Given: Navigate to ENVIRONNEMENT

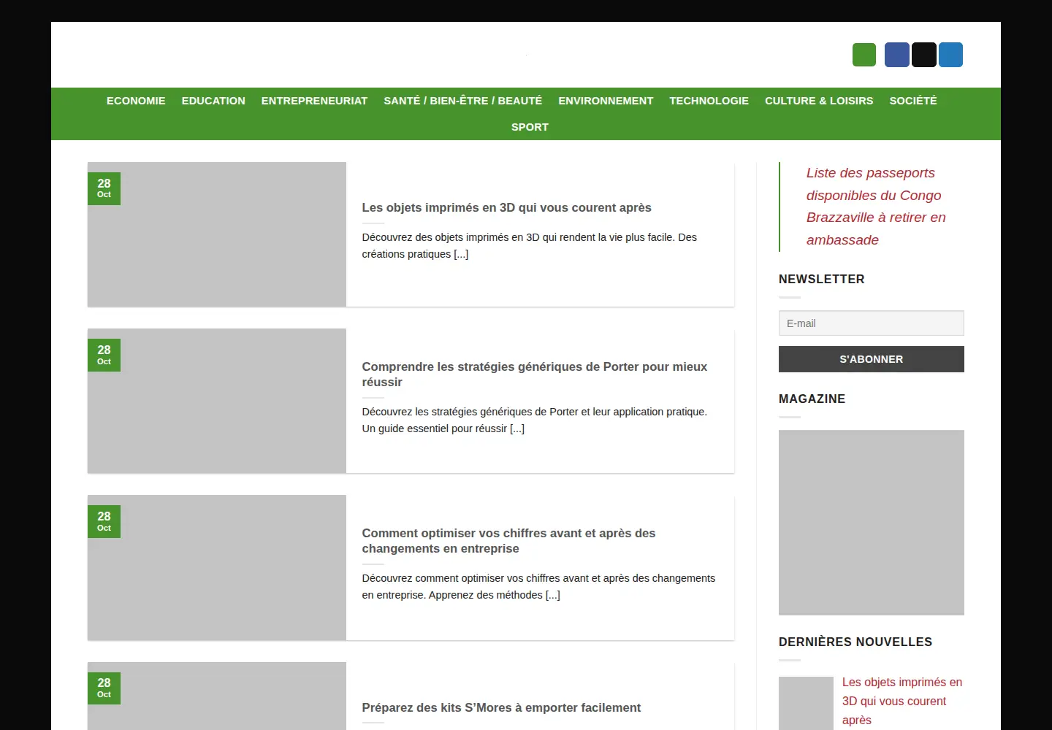Looking at the screenshot, I should pos(606,101).
